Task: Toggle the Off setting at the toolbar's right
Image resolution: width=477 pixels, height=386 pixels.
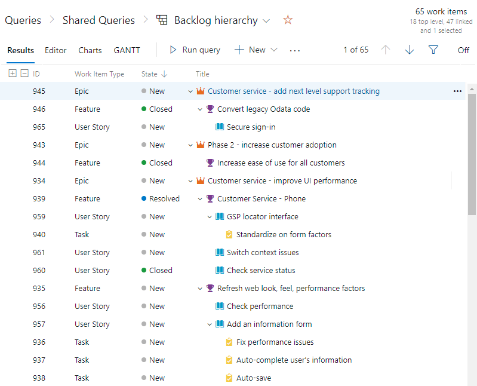Action: click(x=463, y=50)
